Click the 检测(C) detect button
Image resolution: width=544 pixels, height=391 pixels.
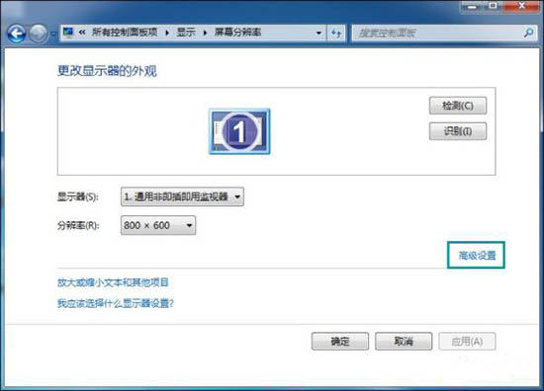coord(458,106)
